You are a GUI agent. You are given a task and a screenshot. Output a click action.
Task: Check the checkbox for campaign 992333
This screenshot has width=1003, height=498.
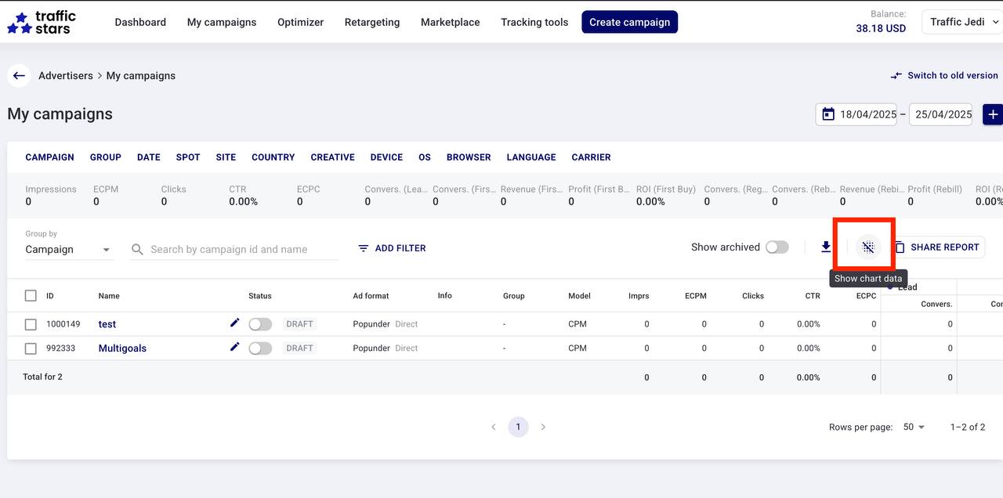(31, 348)
